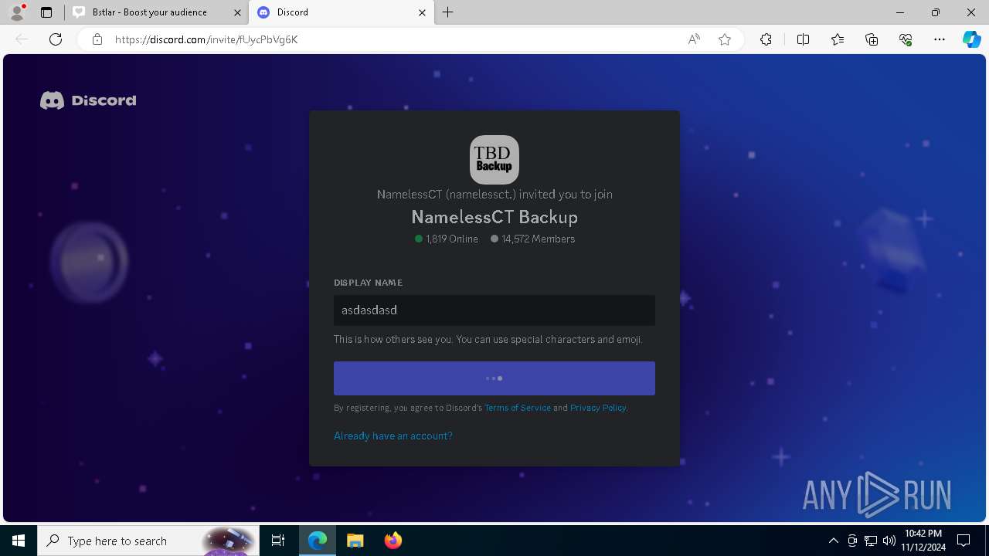Open the notification center
The width and height of the screenshot is (989, 556).
pos(964,541)
